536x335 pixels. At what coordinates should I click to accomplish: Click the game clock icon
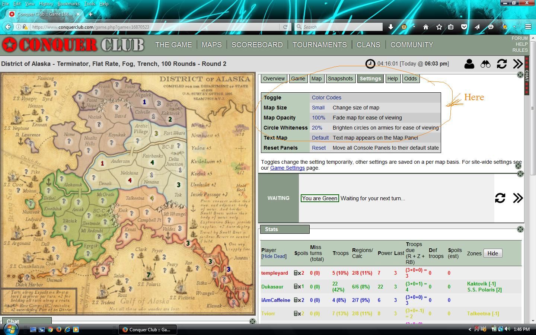pos(370,64)
